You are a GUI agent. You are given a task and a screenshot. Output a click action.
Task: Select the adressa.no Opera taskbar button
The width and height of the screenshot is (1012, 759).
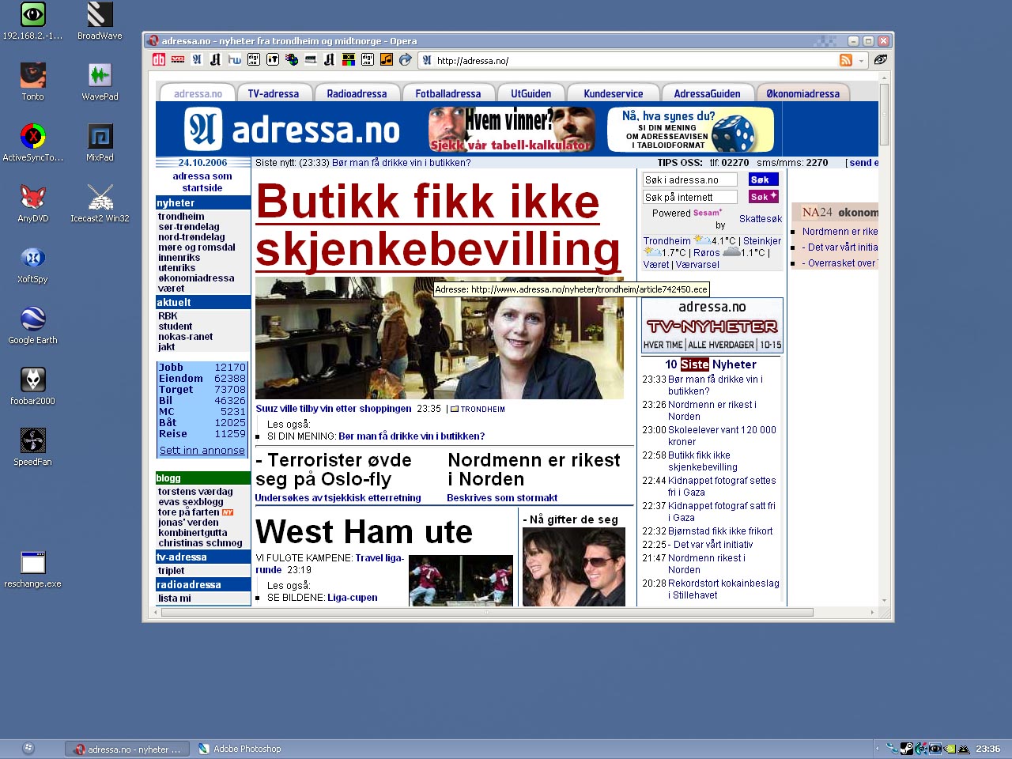(x=128, y=749)
